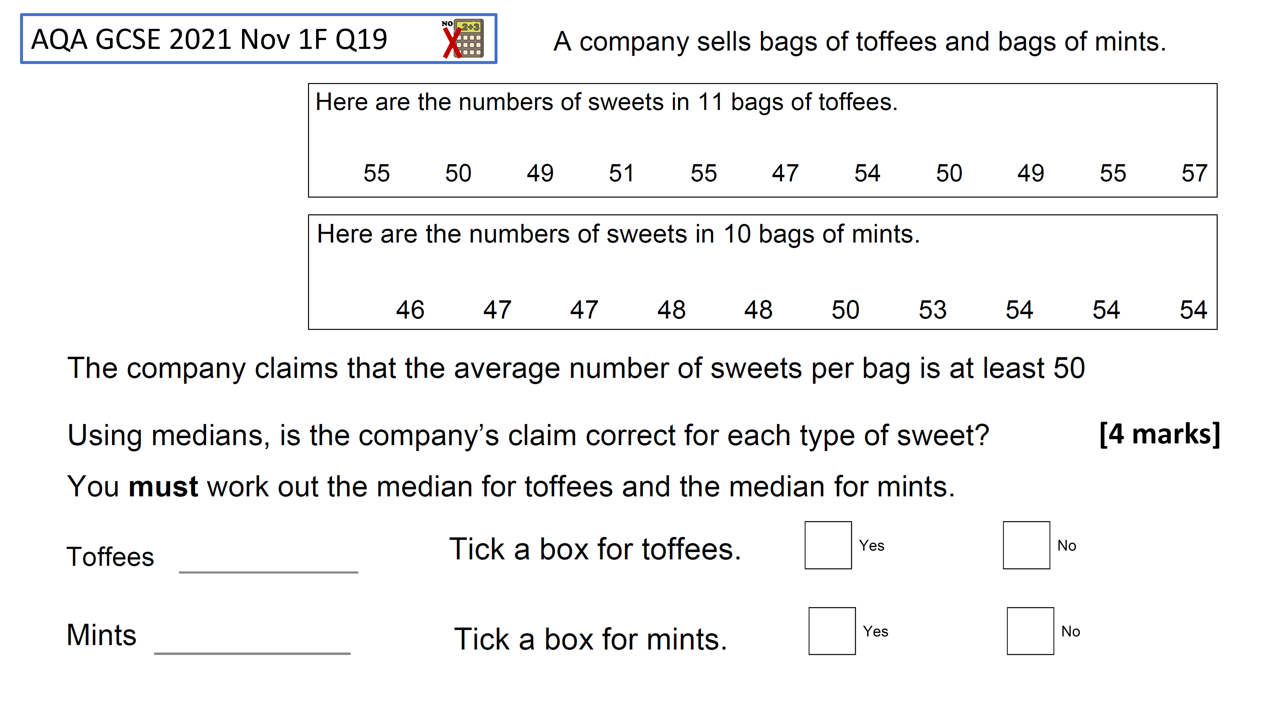Tick the Yes box for toffees
The image size is (1261, 709).
click(828, 545)
